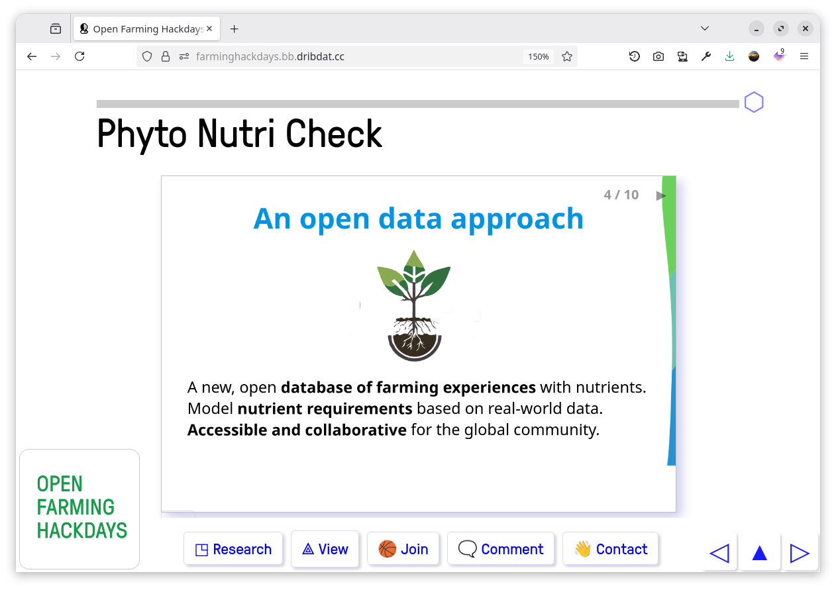
Task: Open the Contact link
Action: point(610,549)
